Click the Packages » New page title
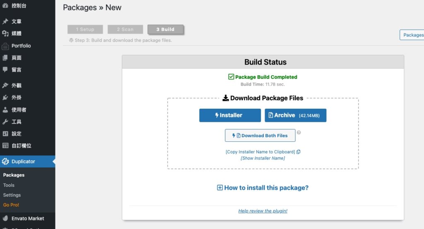 pyautogui.click(x=92, y=7)
